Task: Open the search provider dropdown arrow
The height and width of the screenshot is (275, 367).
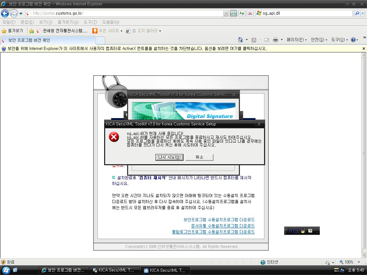Action: [363, 13]
